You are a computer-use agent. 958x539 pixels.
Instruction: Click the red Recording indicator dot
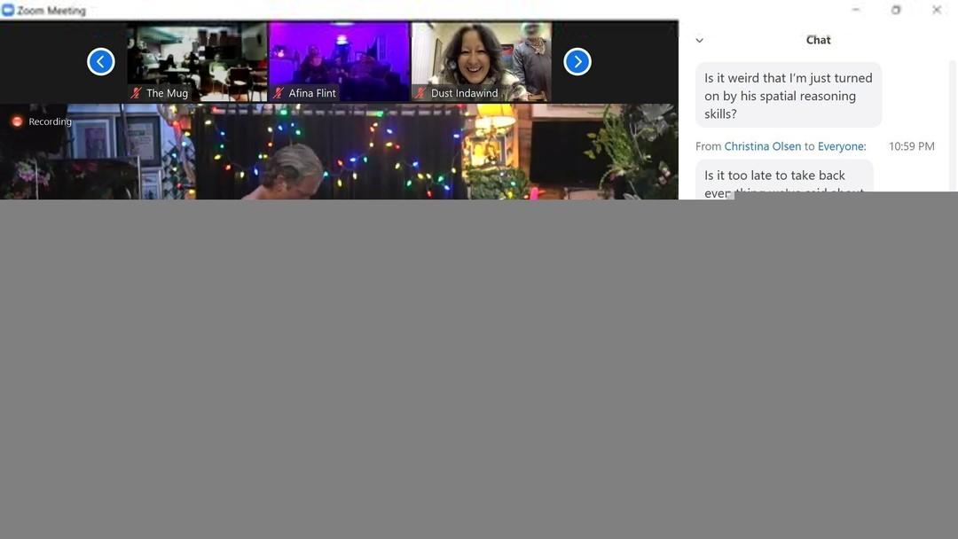click(17, 121)
